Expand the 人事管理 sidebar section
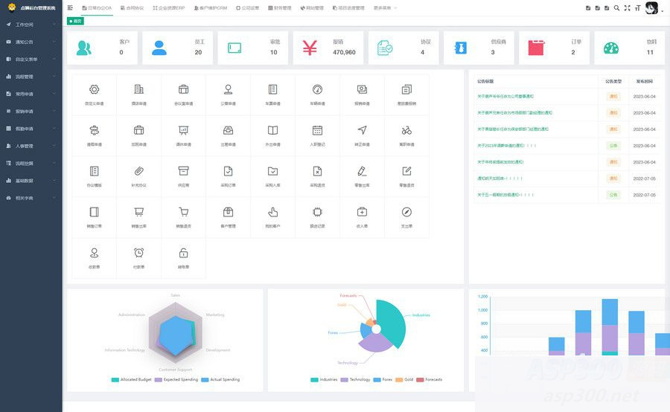This screenshot has width=670, height=412. pyautogui.click(x=31, y=146)
